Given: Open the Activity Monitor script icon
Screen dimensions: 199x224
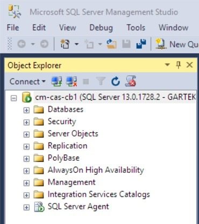Looking at the screenshot, I should pyautogui.click(x=131, y=82).
